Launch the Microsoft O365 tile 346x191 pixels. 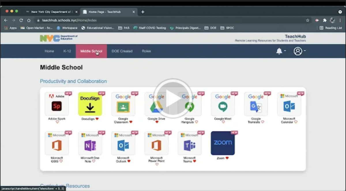[57, 143]
